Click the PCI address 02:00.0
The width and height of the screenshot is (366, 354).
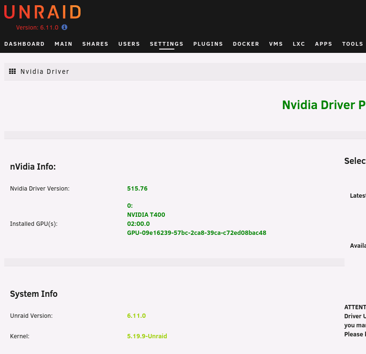138,224
